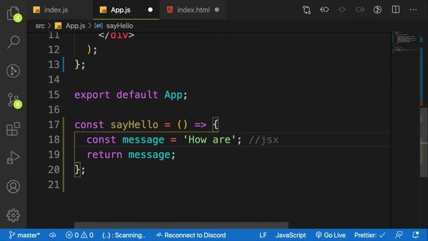Click 'App' in export default line
The height and width of the screenshot is (241, 428).
point(173,95)
